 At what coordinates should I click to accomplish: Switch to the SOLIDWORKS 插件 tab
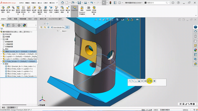click(55, 19)
